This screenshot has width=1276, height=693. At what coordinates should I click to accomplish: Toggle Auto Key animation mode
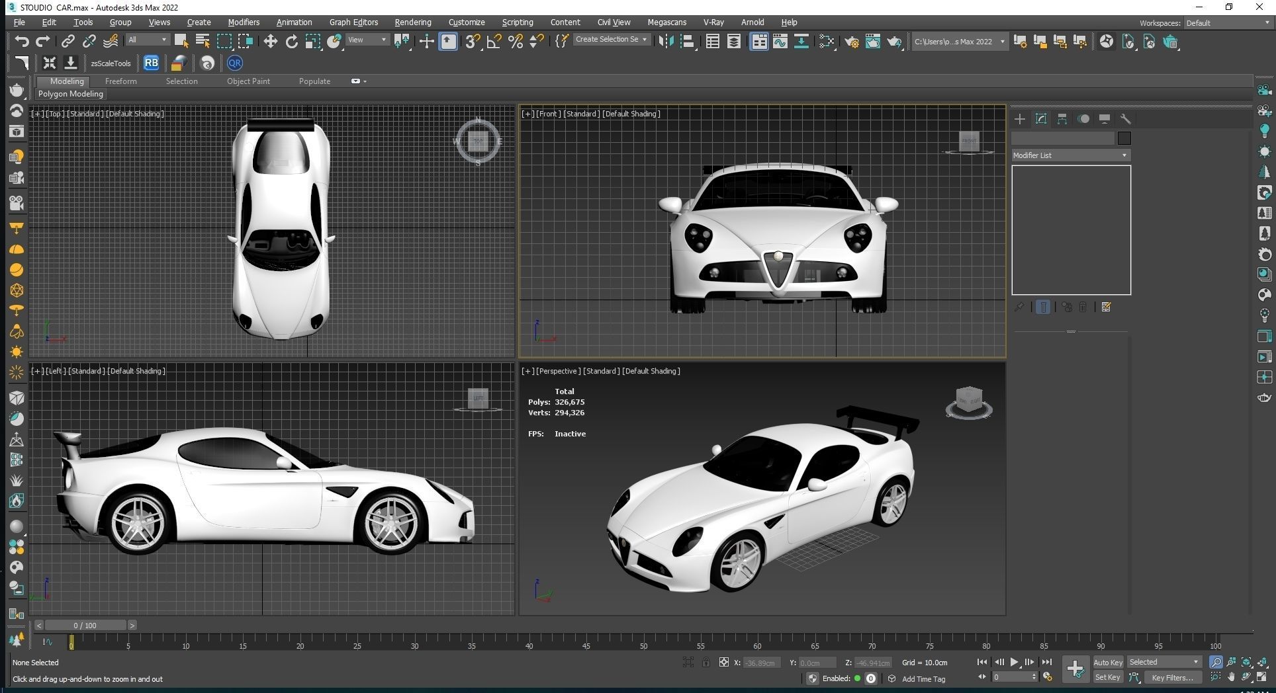pyautogui.click(x=1107, y=662)
